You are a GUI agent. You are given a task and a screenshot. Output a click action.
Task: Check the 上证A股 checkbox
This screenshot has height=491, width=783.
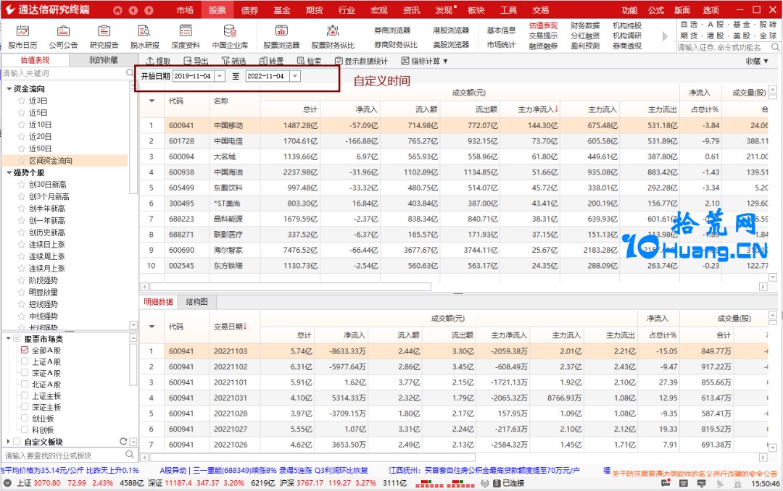click(25, 361)
